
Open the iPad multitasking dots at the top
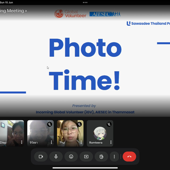pos(85,2)
